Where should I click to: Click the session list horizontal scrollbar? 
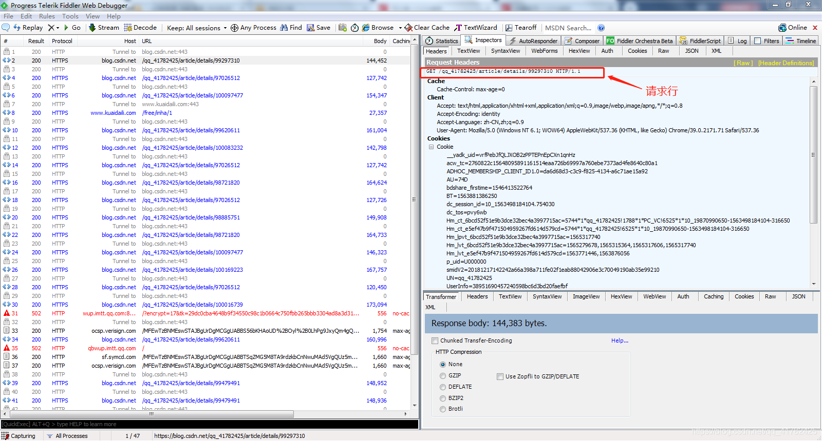[x=152, y=414]
